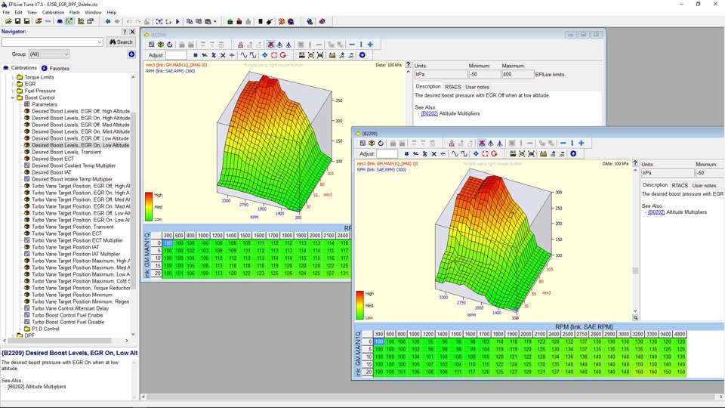Expand the DPF folder in navigator tree
The width and height of the screenshot is (725, 408).
click(x=13, y=335)
